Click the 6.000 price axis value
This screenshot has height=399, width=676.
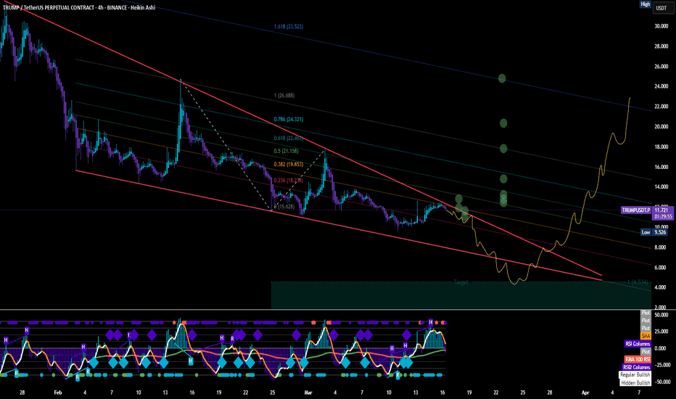coord(661,268)
